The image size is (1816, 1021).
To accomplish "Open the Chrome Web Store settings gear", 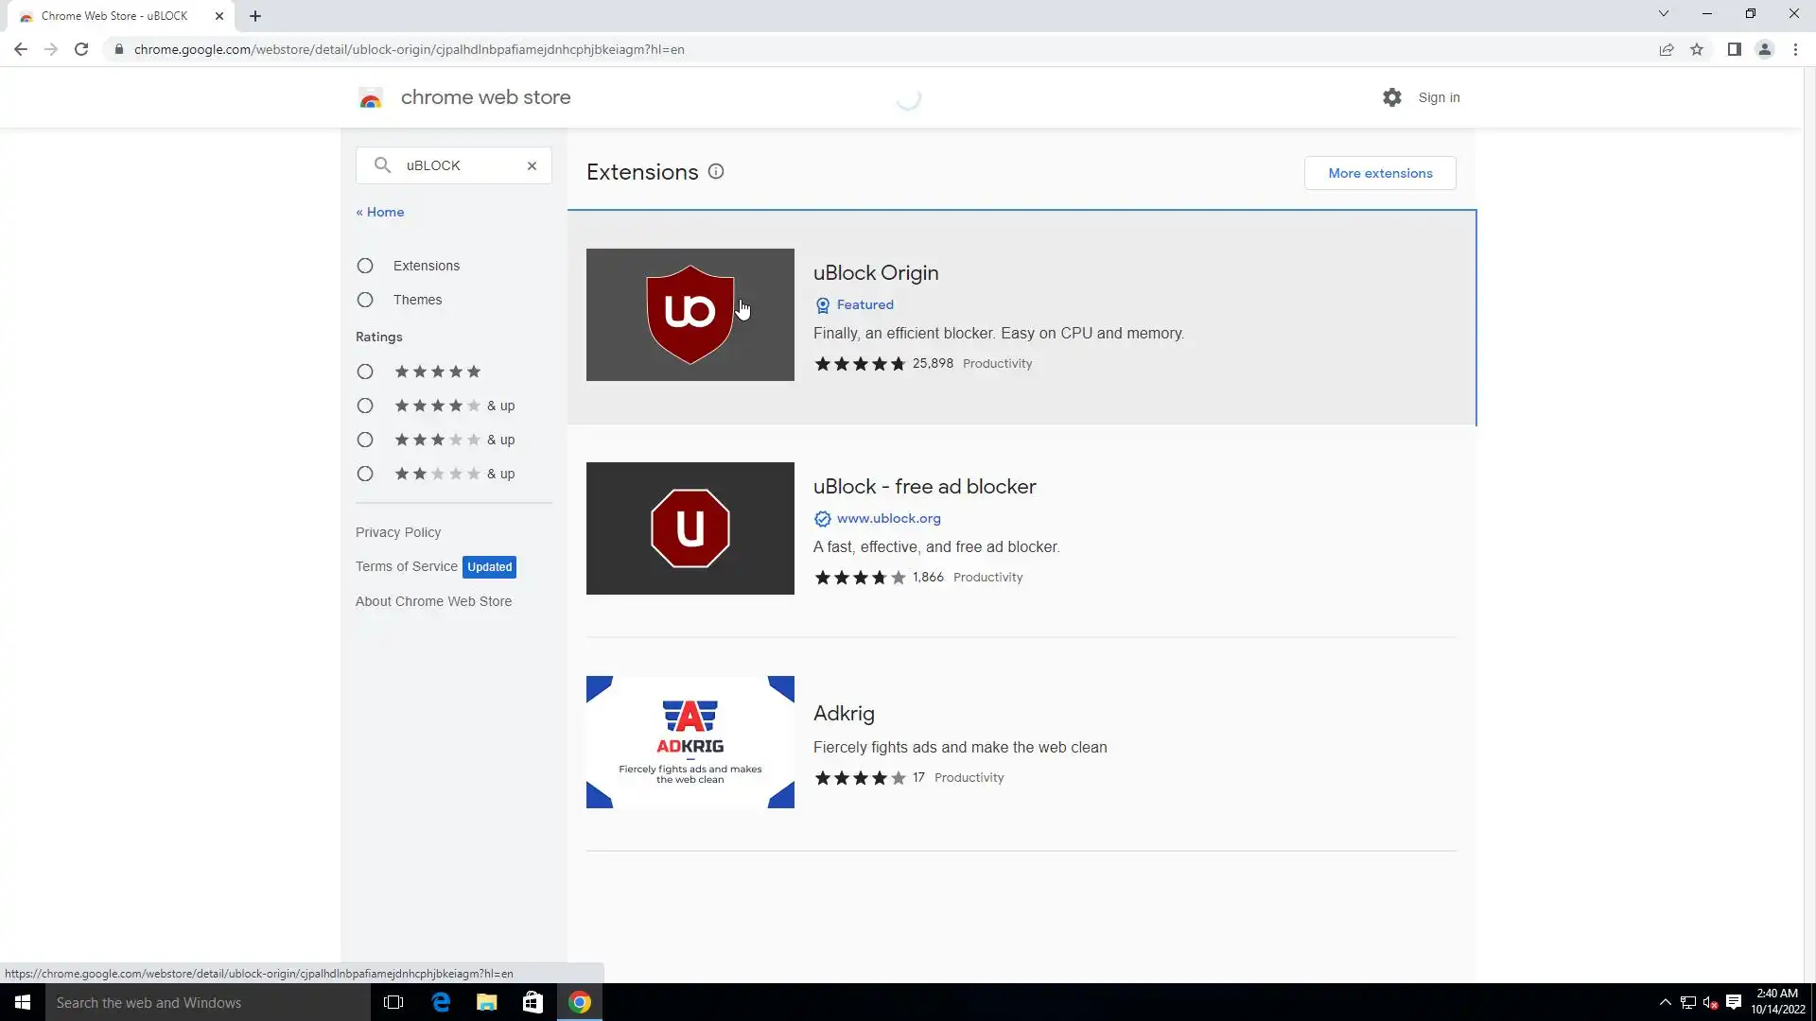I will [x=1391, y=97].
